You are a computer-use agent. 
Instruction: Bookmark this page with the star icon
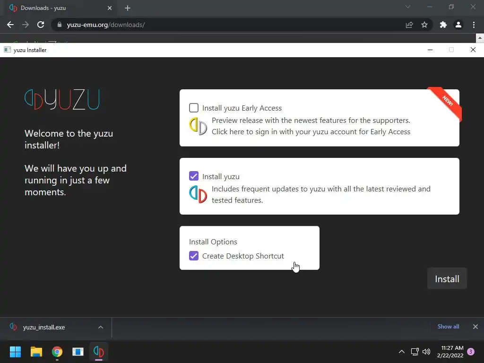(x=424, y=25)
